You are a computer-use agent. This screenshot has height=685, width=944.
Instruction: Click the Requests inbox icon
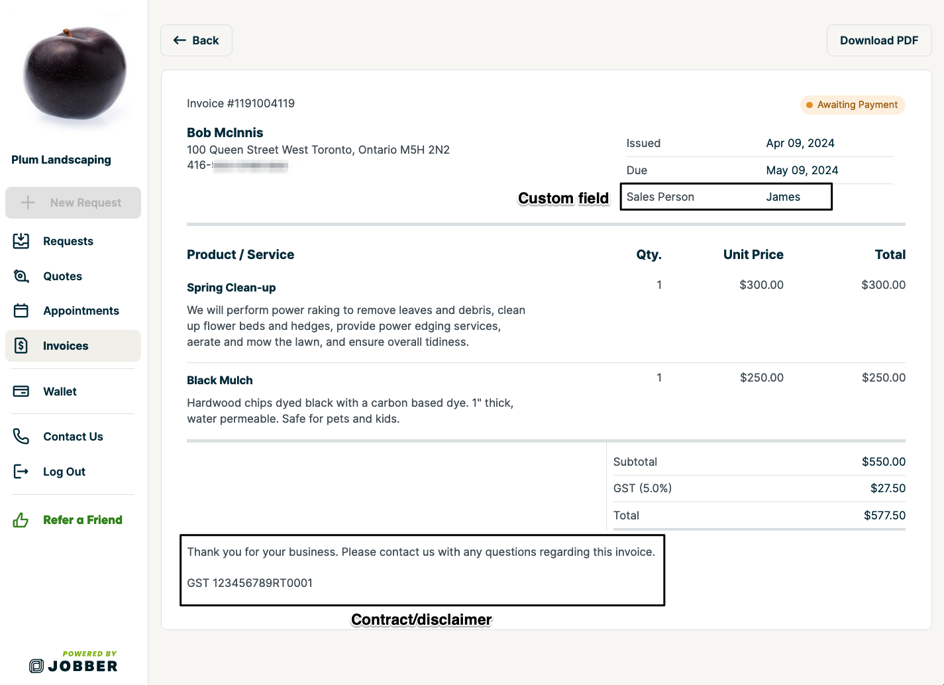pos(21,241)
